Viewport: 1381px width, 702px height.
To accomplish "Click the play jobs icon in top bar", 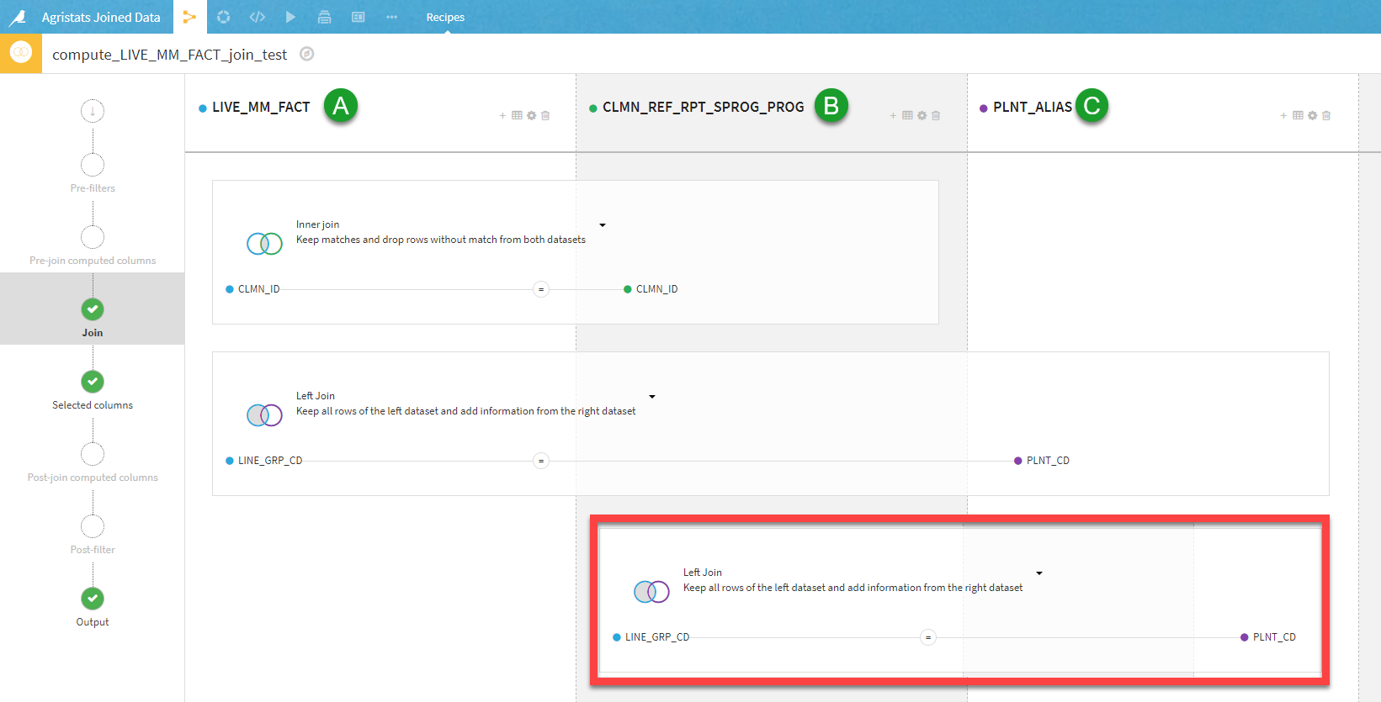I will (x=290, y=17).
